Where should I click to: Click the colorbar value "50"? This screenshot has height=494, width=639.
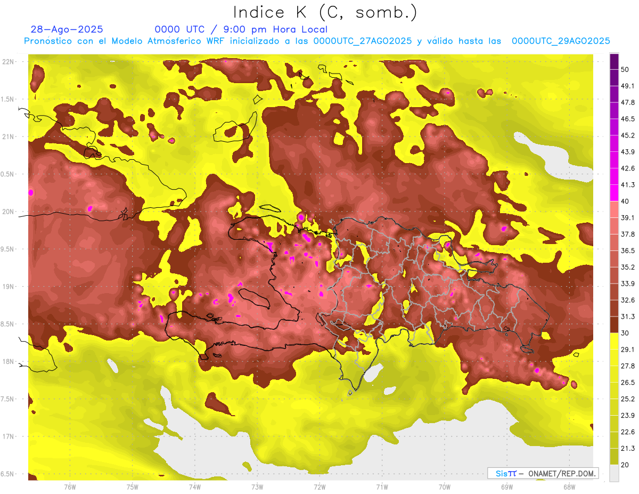click(626, 69)
